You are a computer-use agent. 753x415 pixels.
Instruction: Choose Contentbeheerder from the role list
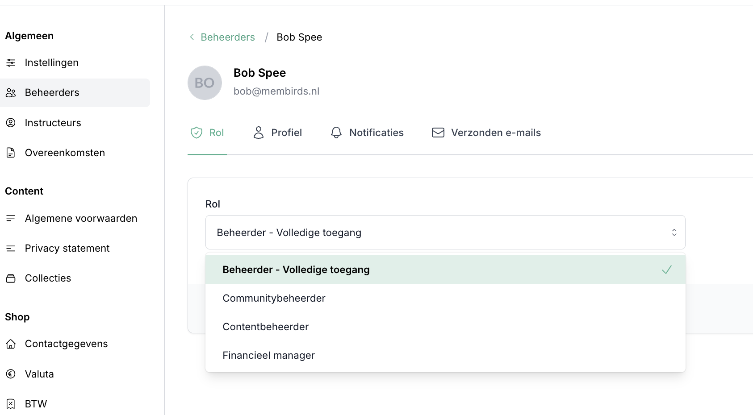pos(265,327)
